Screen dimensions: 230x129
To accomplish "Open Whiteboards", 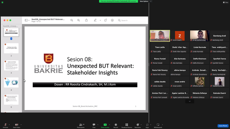I will click(x=158, y=125).
